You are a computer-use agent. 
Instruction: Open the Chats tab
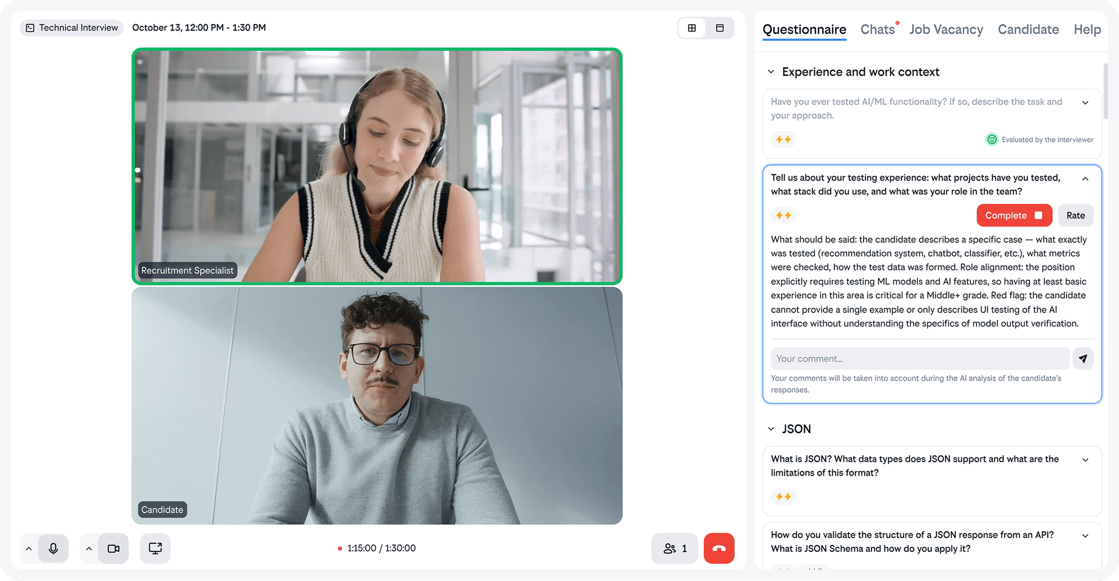(x=878, y=29)
